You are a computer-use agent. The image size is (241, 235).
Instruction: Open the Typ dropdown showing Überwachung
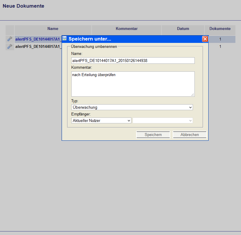[132, 108]
